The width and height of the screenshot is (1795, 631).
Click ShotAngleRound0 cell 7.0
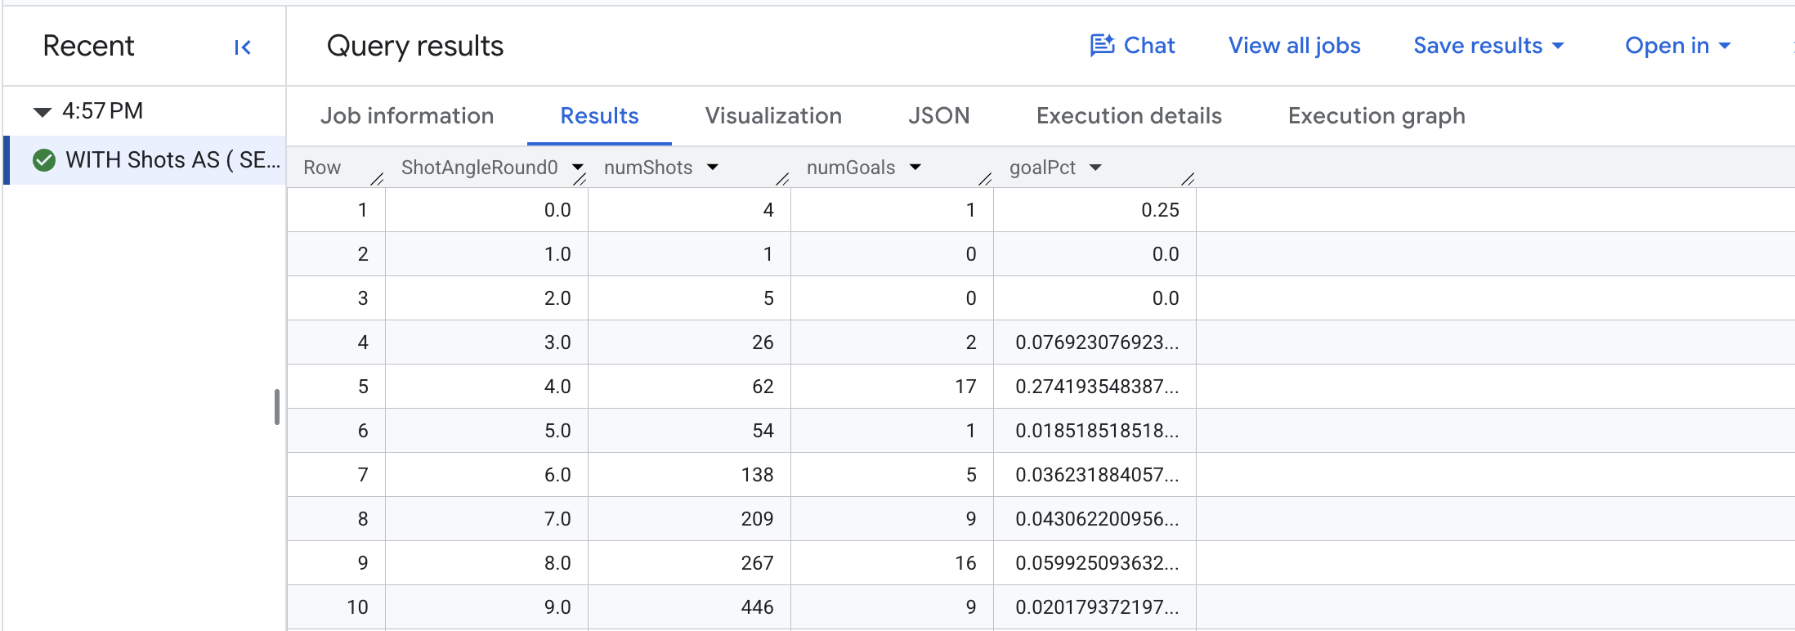click(486, 519)
